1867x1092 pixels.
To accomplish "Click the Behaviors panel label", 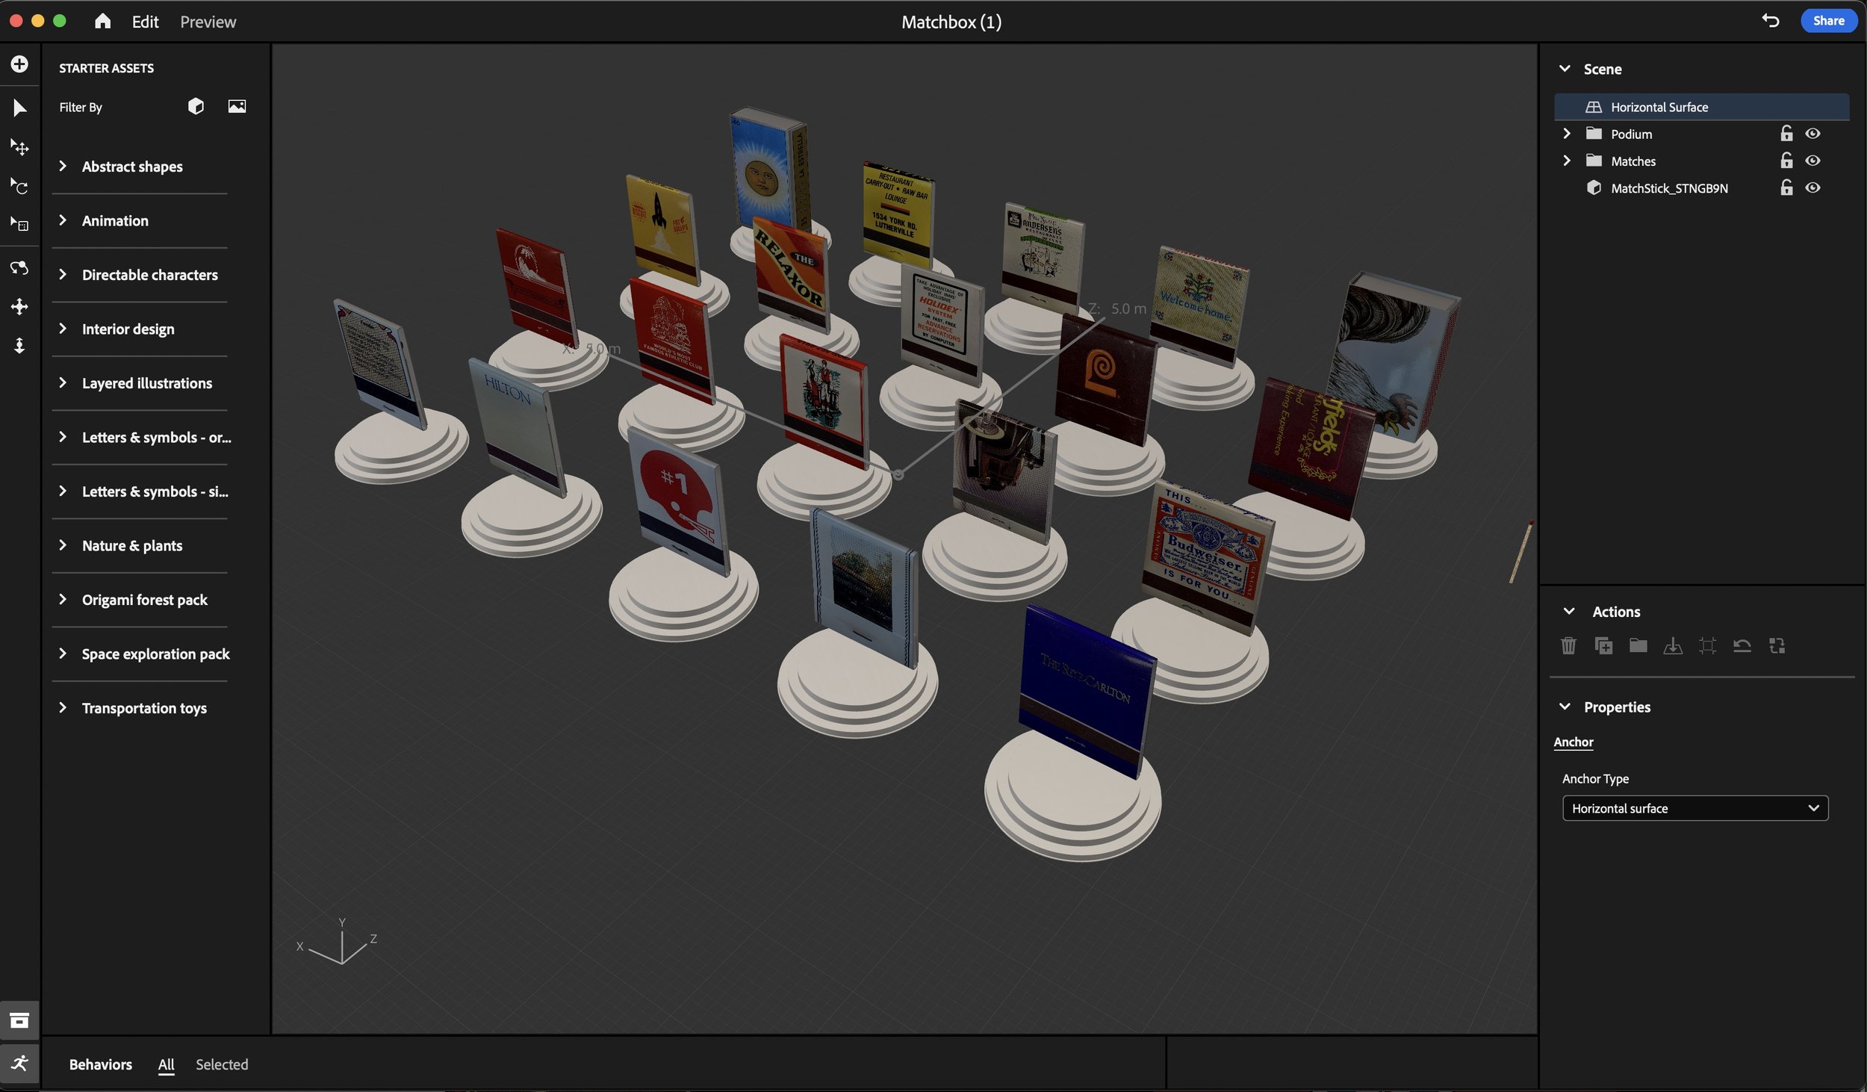I will click(101, 1064).
